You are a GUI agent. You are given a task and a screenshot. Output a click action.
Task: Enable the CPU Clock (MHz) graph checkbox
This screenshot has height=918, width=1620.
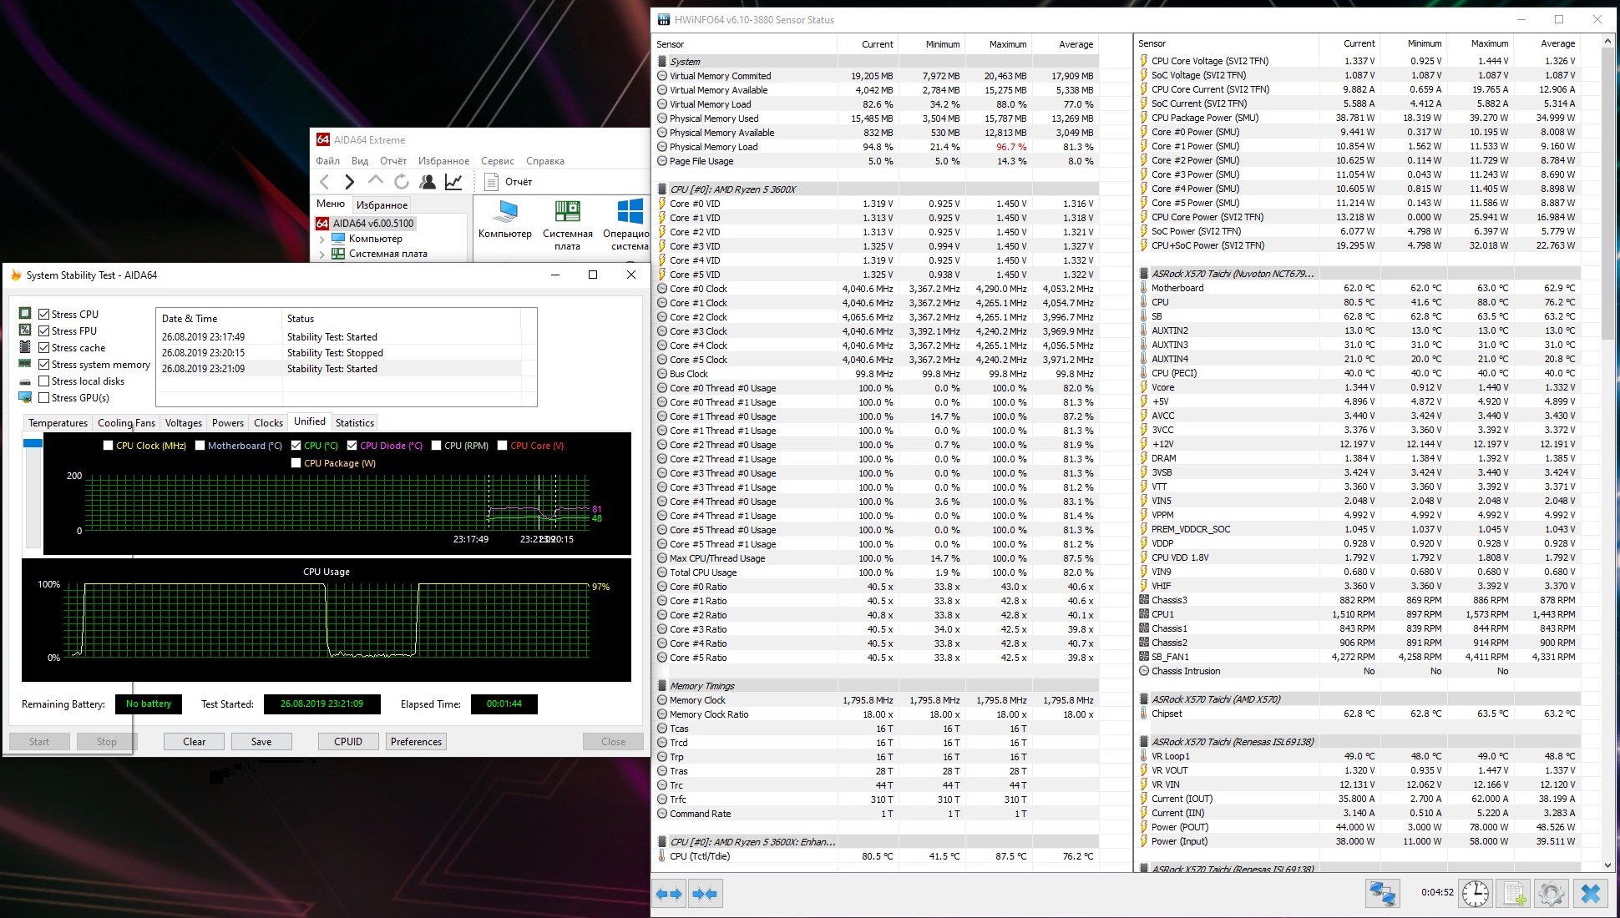[108, 446]
